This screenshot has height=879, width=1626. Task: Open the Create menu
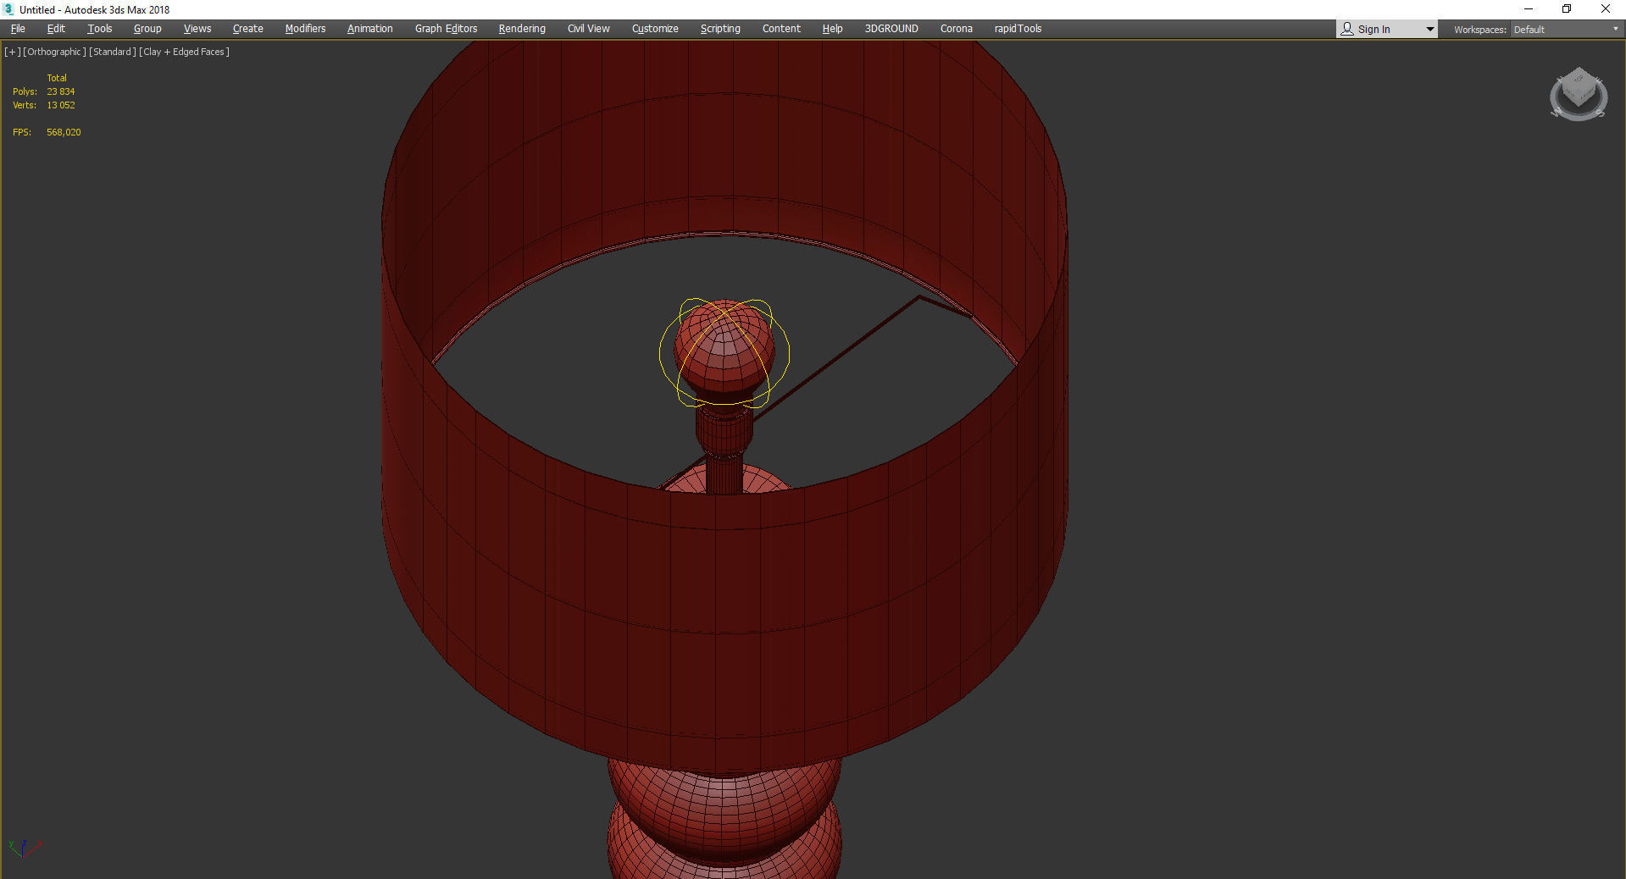point(248,29)
